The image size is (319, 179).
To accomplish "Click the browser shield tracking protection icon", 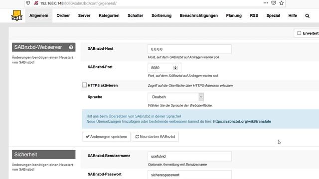I will pyautogui.click(x=28, y=3).
